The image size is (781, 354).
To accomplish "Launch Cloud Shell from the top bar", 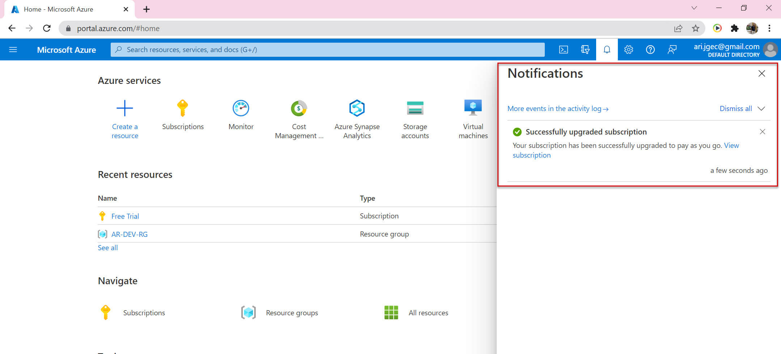I will click(563, 50).
